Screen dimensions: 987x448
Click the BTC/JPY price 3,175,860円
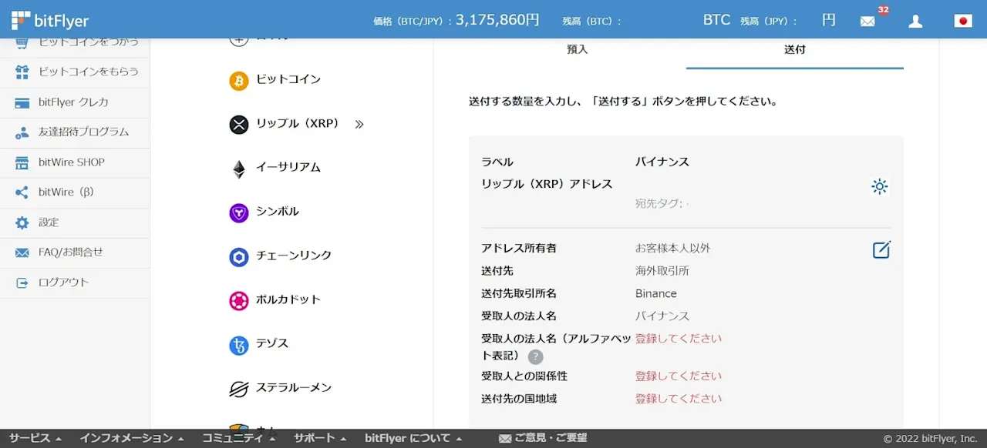coord(497,20)
